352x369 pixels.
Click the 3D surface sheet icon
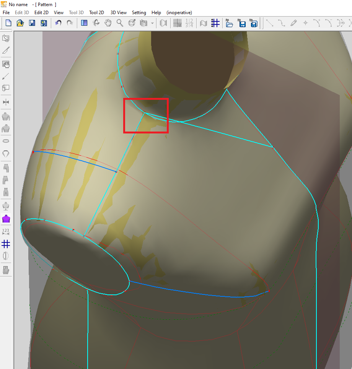point(6,38)
